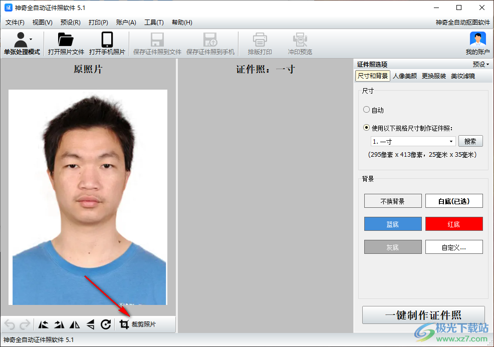Select the 自动 size radio button
494x347 pixels.
pyautogui.click(x=367, y=110)
